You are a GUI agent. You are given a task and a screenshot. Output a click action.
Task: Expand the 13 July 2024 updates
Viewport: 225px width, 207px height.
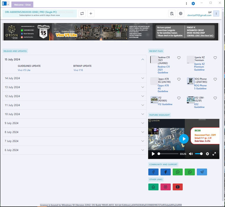(75, 87)
